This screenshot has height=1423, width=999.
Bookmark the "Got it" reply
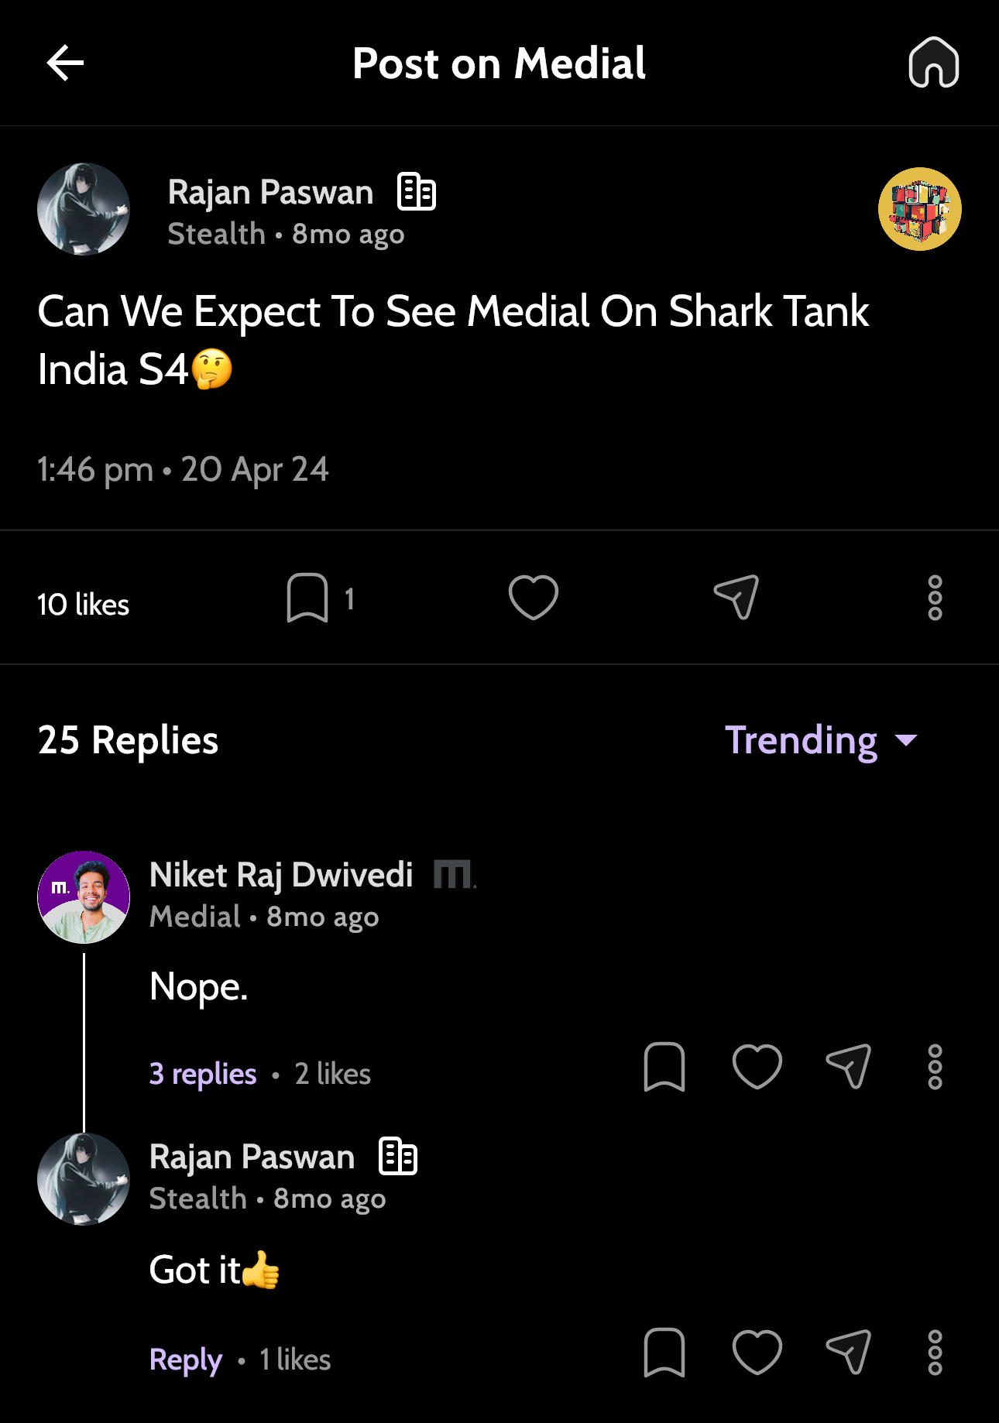pyautogui.click(x=664, y=1353)
